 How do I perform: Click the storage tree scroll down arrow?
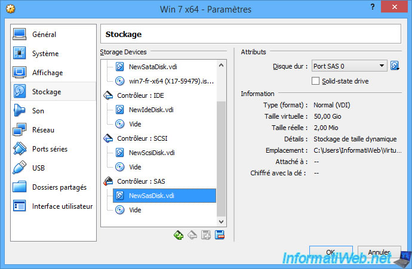[x=221, y=221]
